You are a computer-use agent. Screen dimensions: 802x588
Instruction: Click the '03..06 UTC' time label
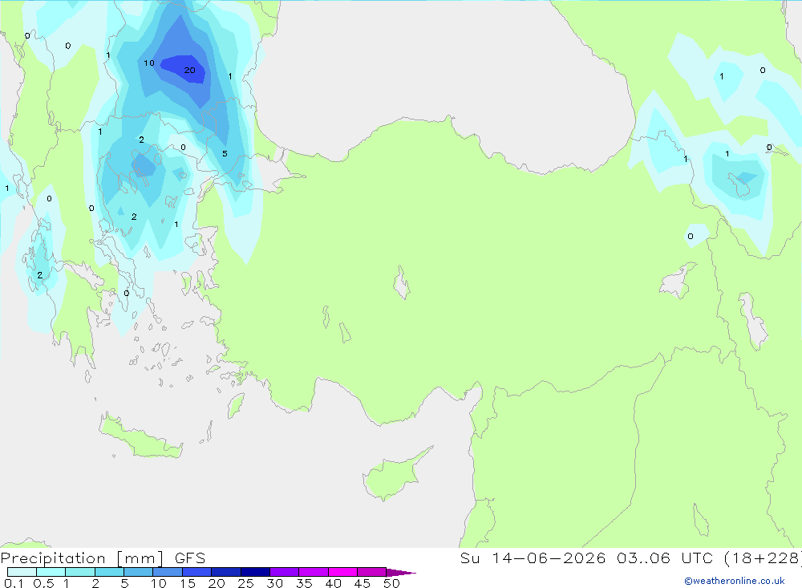[665, 558]
